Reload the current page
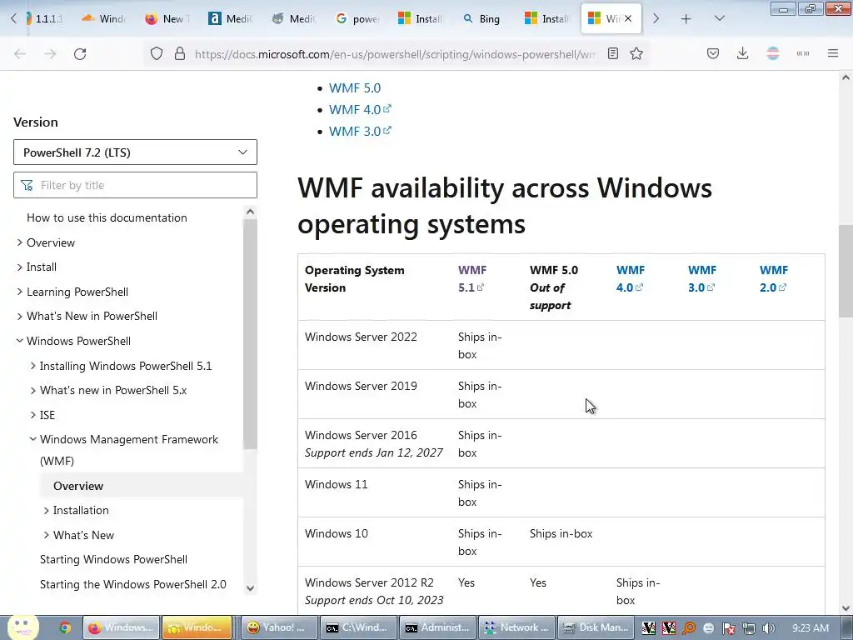 [x=80, y=54]
